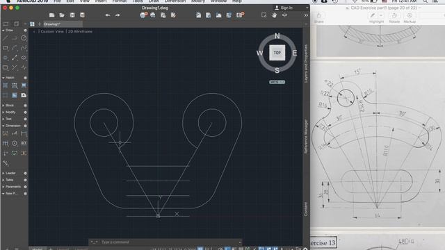Image resolution: width=445 pixels, height=250 pixels.
Task: Select the Arc tool in Draw panel
Action: tap(15, 48)
